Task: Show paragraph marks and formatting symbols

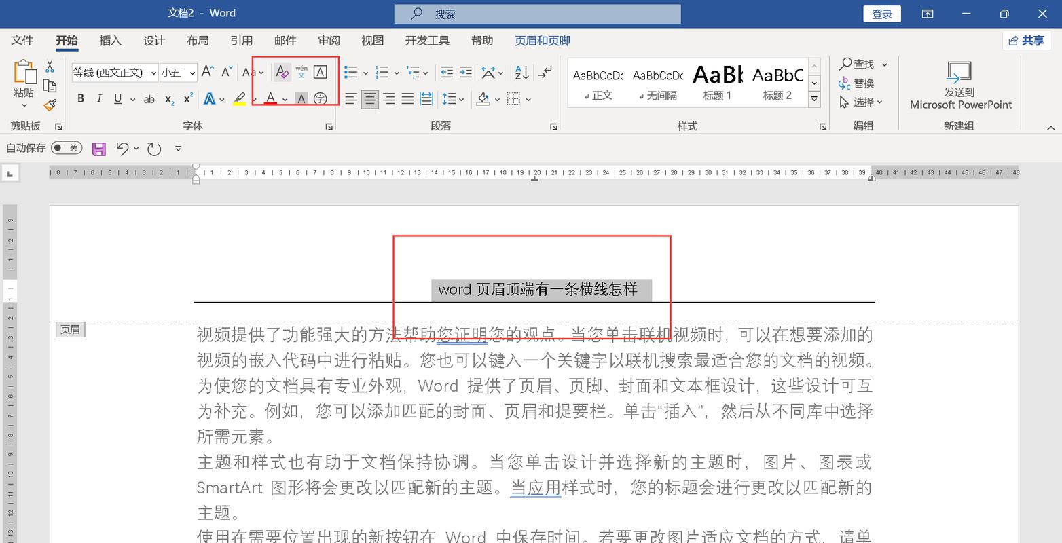Action: [545, 72]
